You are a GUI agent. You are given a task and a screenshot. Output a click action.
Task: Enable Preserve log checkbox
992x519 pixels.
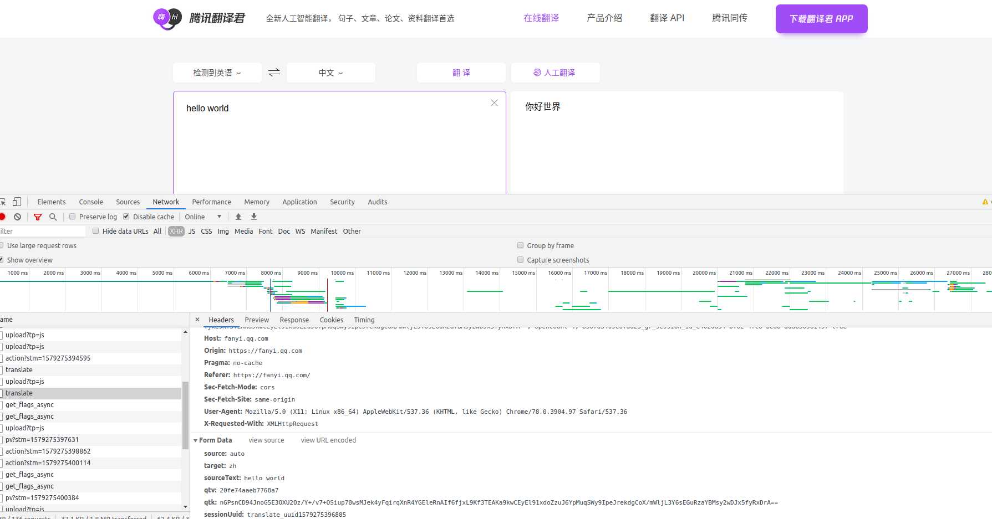(x=72, y=217)
